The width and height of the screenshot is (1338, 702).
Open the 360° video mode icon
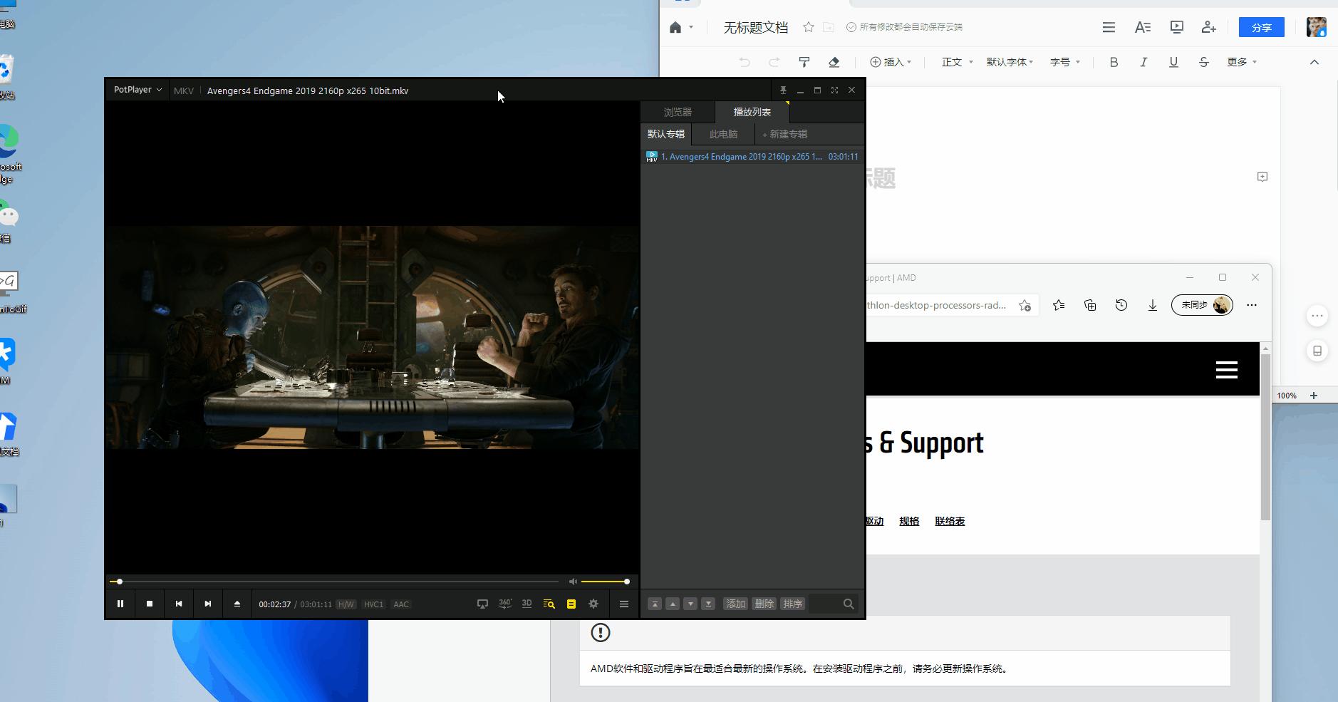505,604
